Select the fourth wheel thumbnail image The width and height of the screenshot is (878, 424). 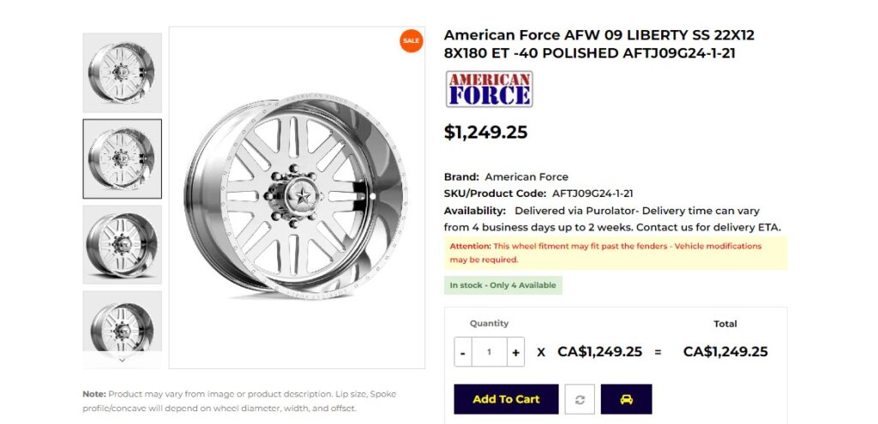tap(122, 324)
